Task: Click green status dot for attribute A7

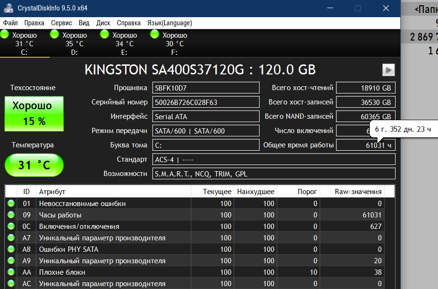Action: click(x=11, y=237)
